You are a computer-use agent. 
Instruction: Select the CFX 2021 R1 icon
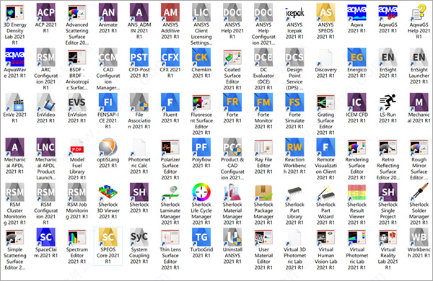(170, 58)
